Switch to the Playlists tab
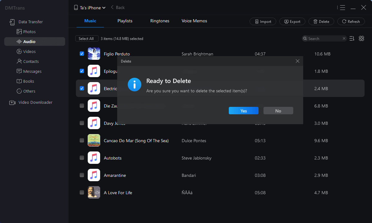372x223 pixels. (125, 21)
